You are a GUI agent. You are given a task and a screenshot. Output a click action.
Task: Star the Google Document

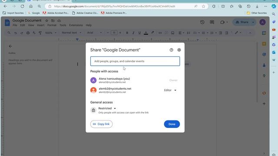(46, 20)
